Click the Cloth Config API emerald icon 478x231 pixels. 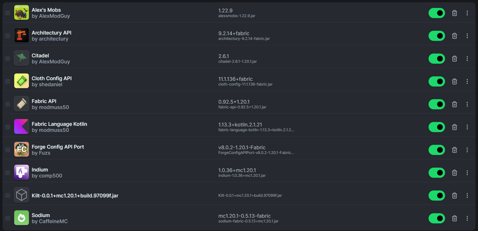(22, 81)
